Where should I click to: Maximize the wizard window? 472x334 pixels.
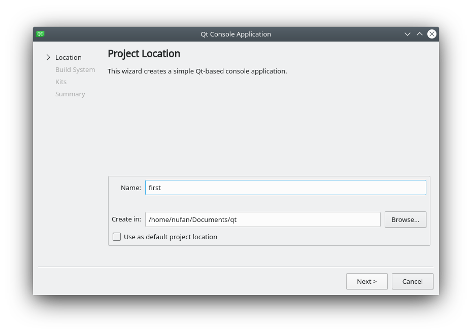pyautogui.click(x=419, y=34)
